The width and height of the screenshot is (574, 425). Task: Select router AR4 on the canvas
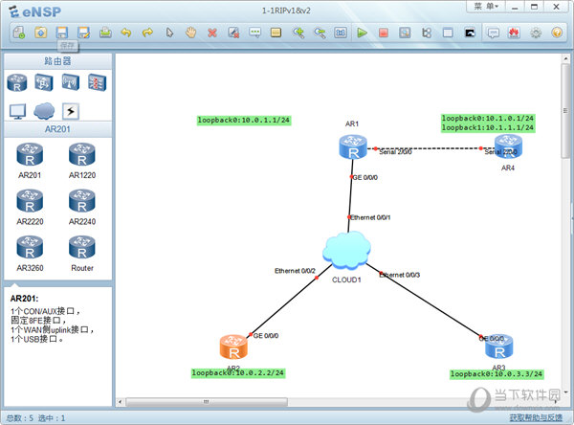(x=509, y=146)
